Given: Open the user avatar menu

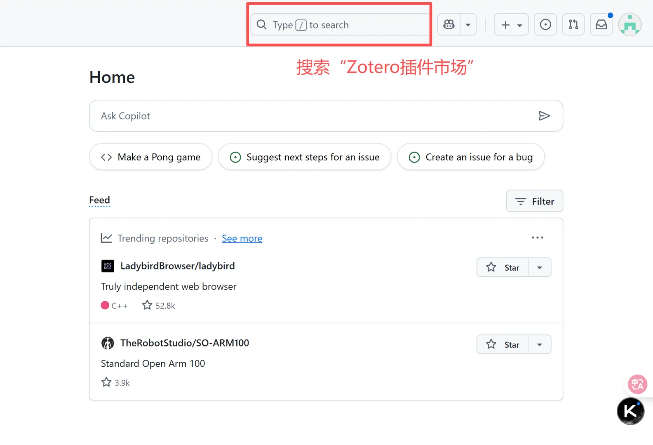Looking at the screenshot, I should (x=630, y=25).
